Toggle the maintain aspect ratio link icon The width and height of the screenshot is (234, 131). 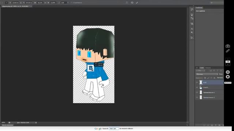[45, 3]
